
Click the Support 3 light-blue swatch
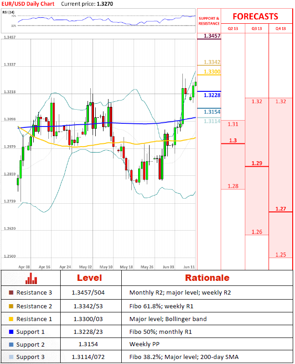click(x=11, y=357)
